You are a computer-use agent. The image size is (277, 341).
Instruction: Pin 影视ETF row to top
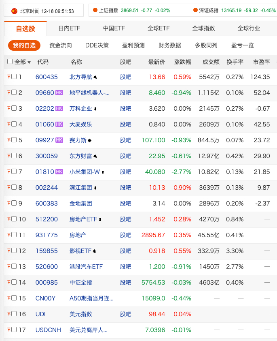click(9, 251)
